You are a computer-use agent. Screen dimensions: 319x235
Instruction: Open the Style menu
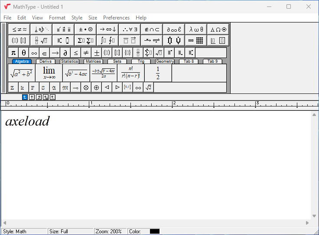(x=77, y=18)
